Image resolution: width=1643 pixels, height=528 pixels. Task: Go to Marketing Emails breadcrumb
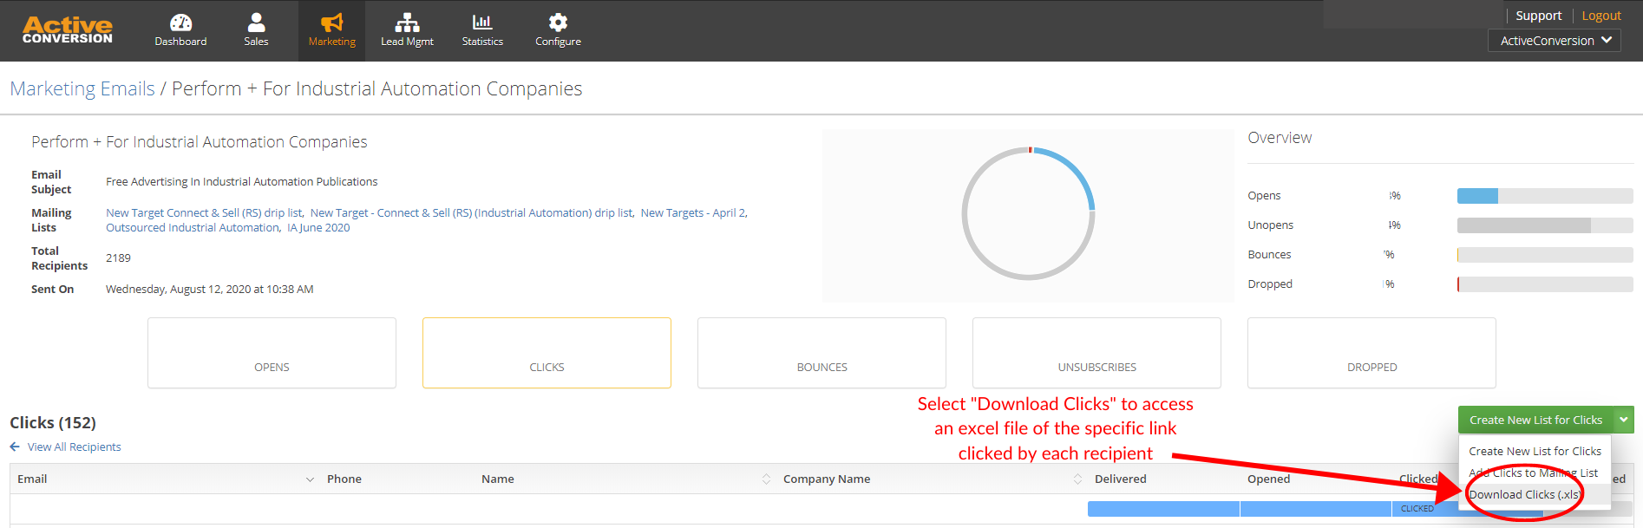(x=82, y=88)
